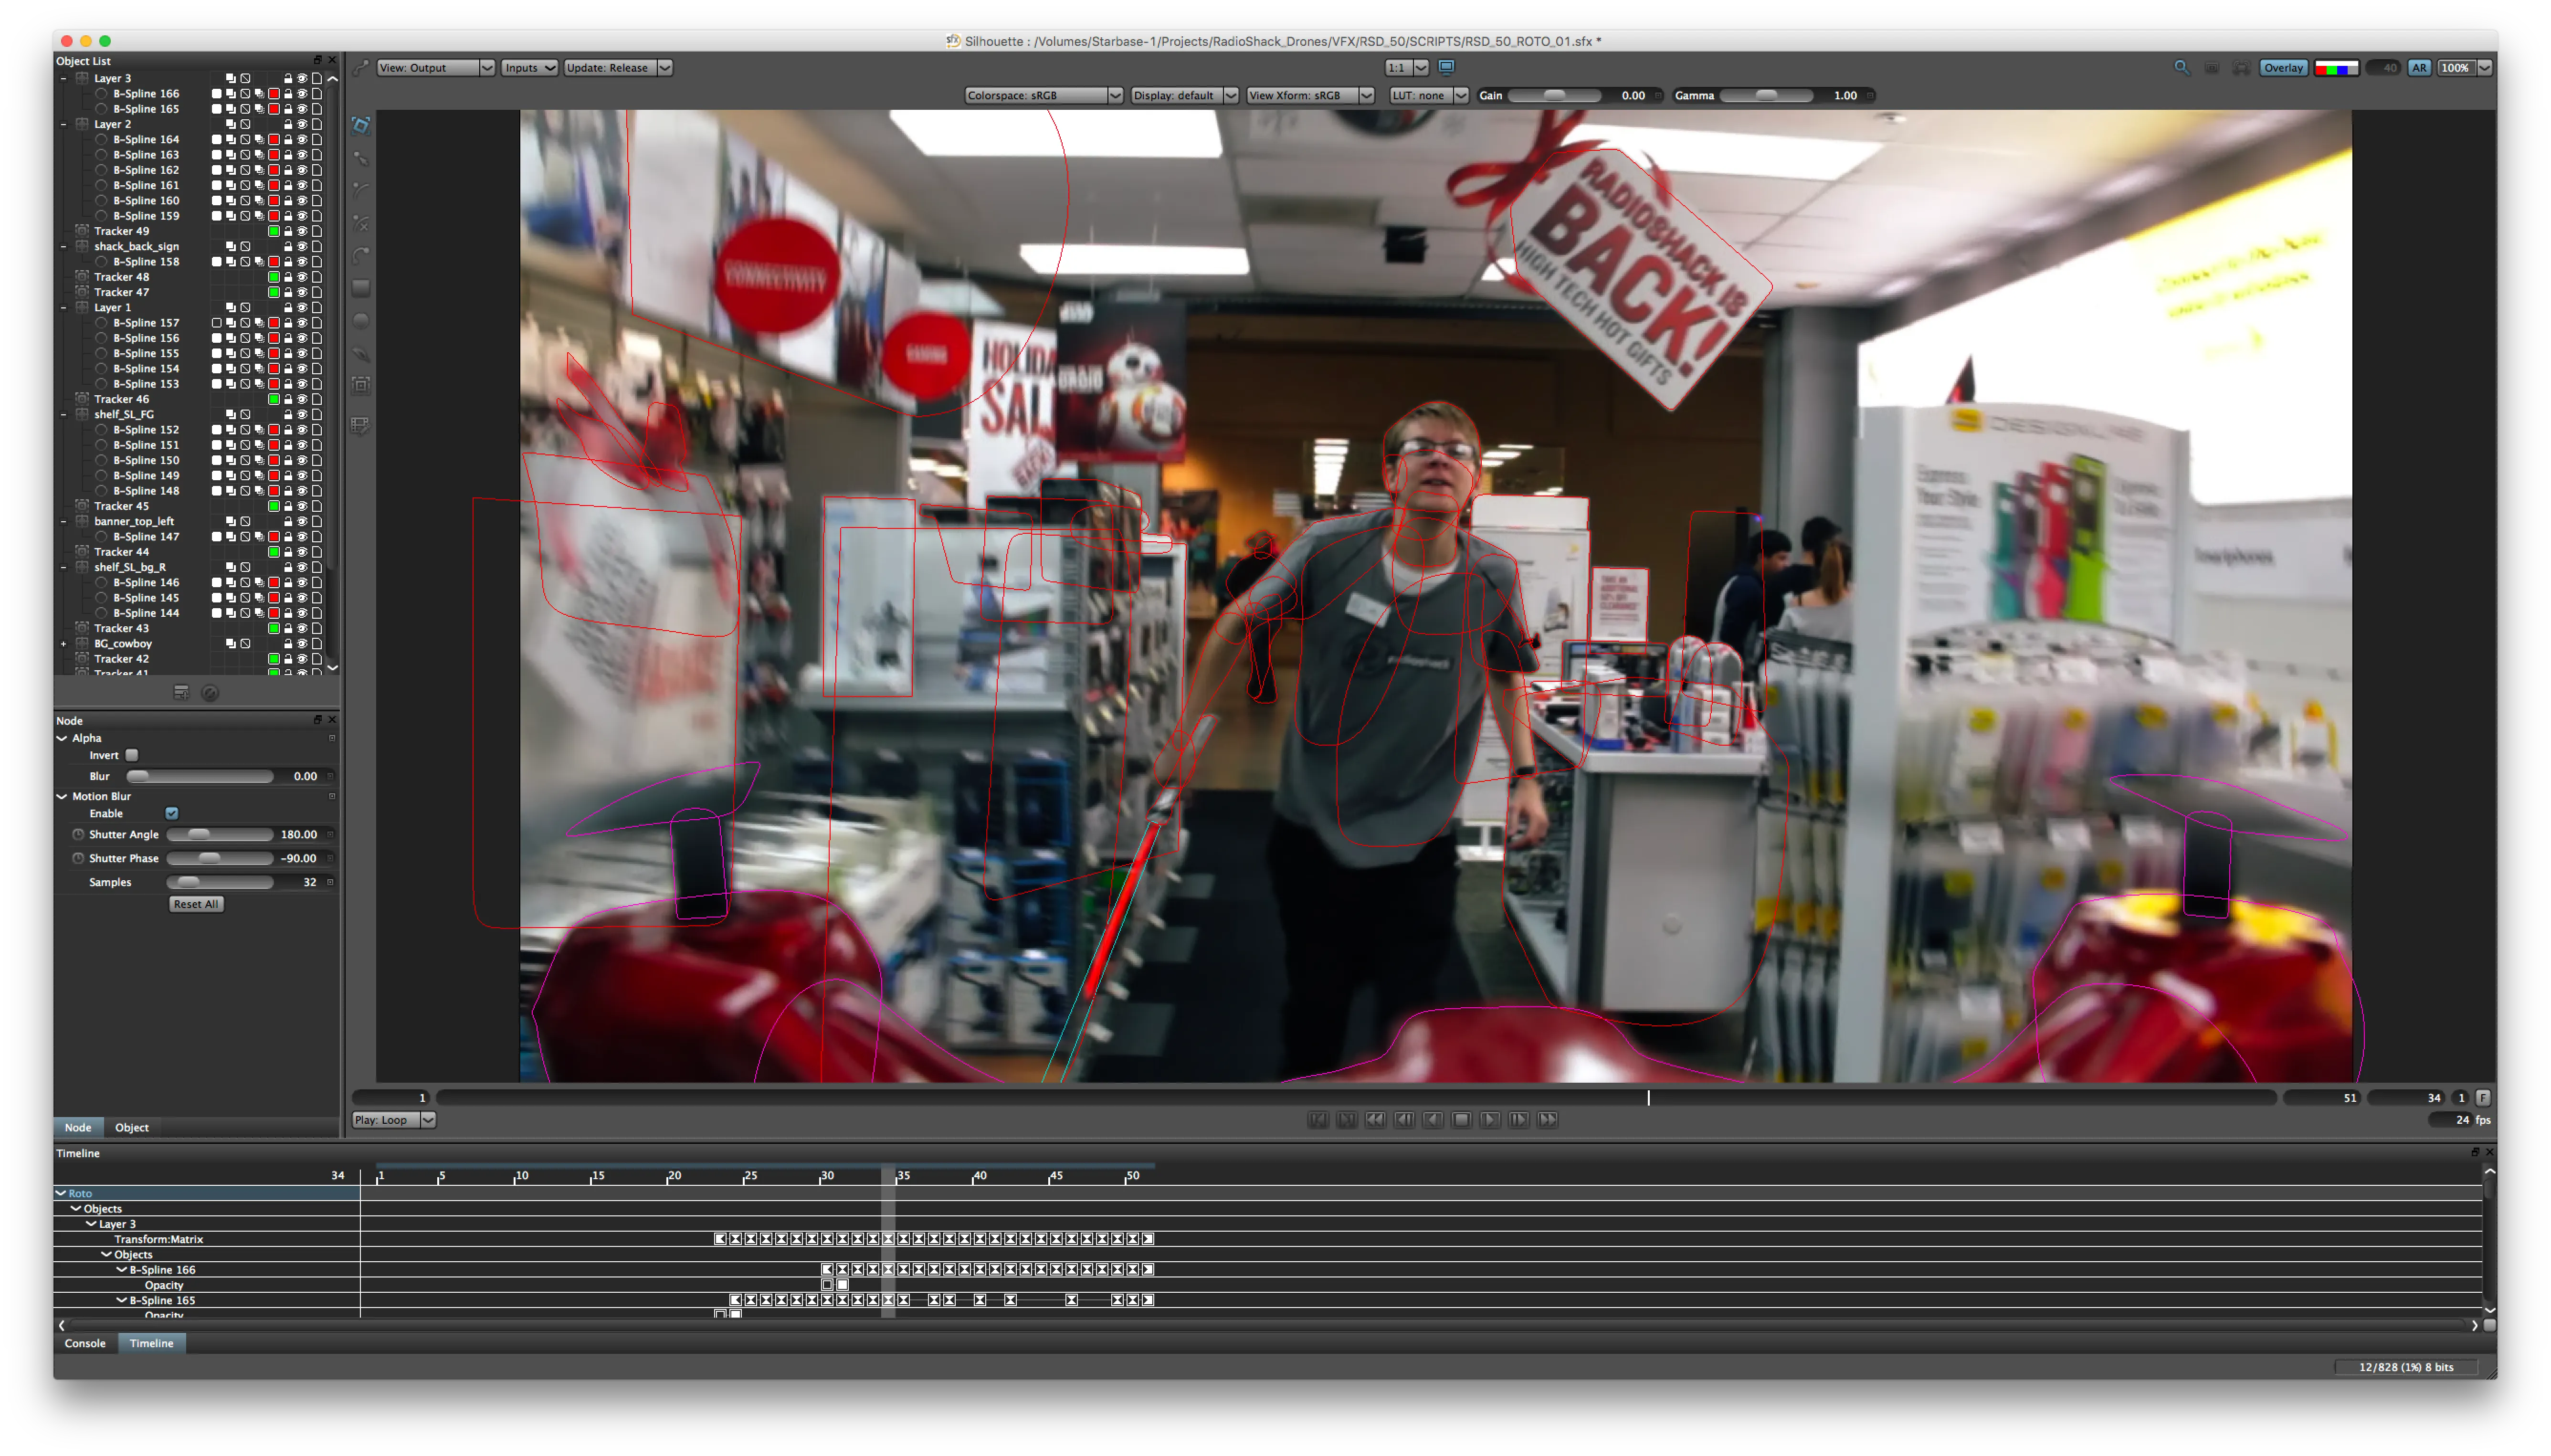Image resolution: width=2551 pixels, height=1456 pixels.
Task: Toggle Shutter Phase animation stopwatch
Action: click(78, 858)
